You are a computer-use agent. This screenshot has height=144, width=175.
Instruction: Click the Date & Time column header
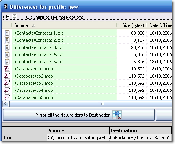pyautogui.click(x=159, y=25)
